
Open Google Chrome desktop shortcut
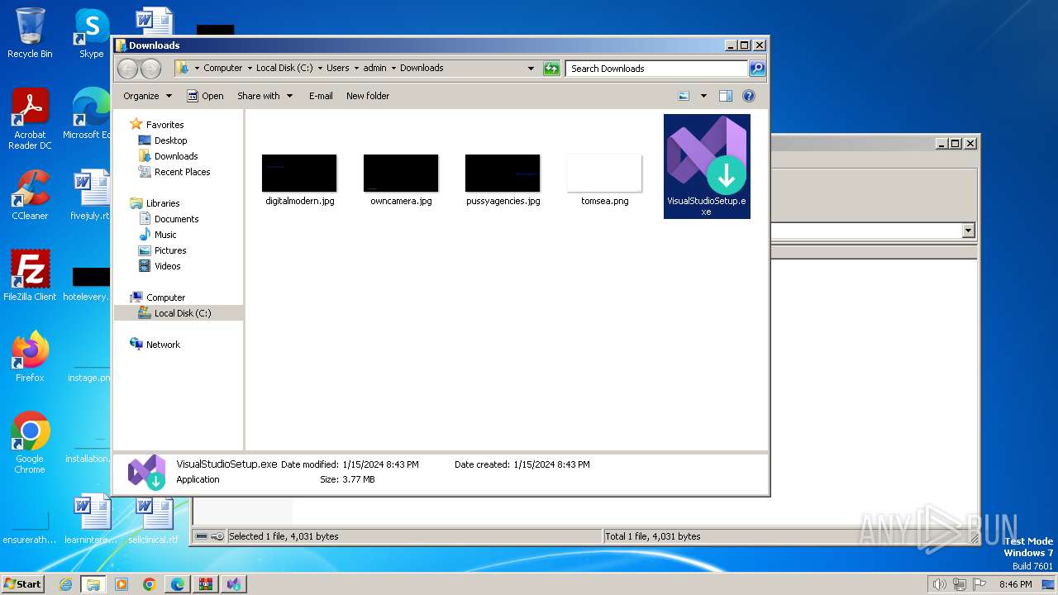click(30, 443)
